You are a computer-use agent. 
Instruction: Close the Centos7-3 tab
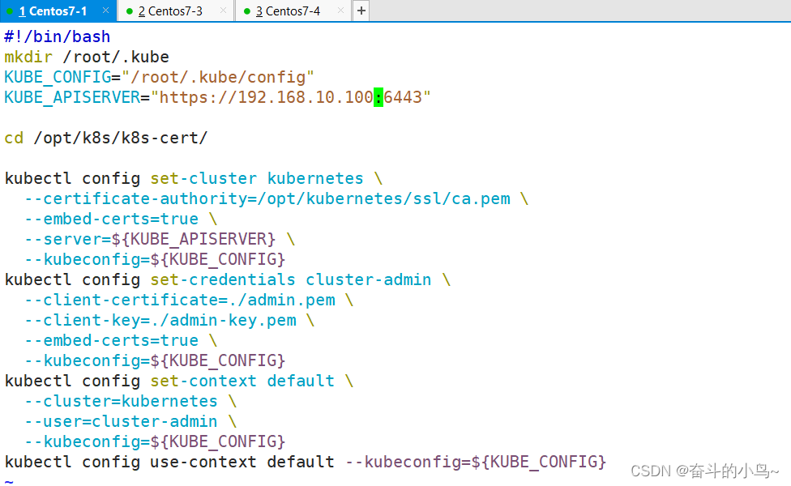[x=223, y=10]
